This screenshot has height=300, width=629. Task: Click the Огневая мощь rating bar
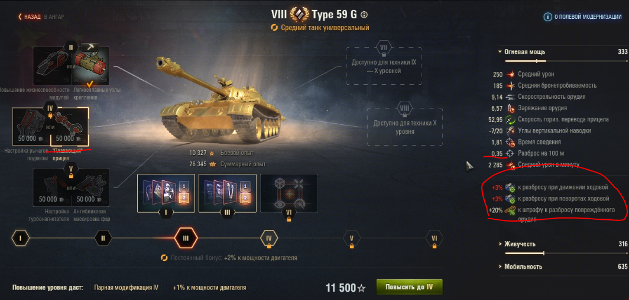pyautogui.click(x=566, y=61)
